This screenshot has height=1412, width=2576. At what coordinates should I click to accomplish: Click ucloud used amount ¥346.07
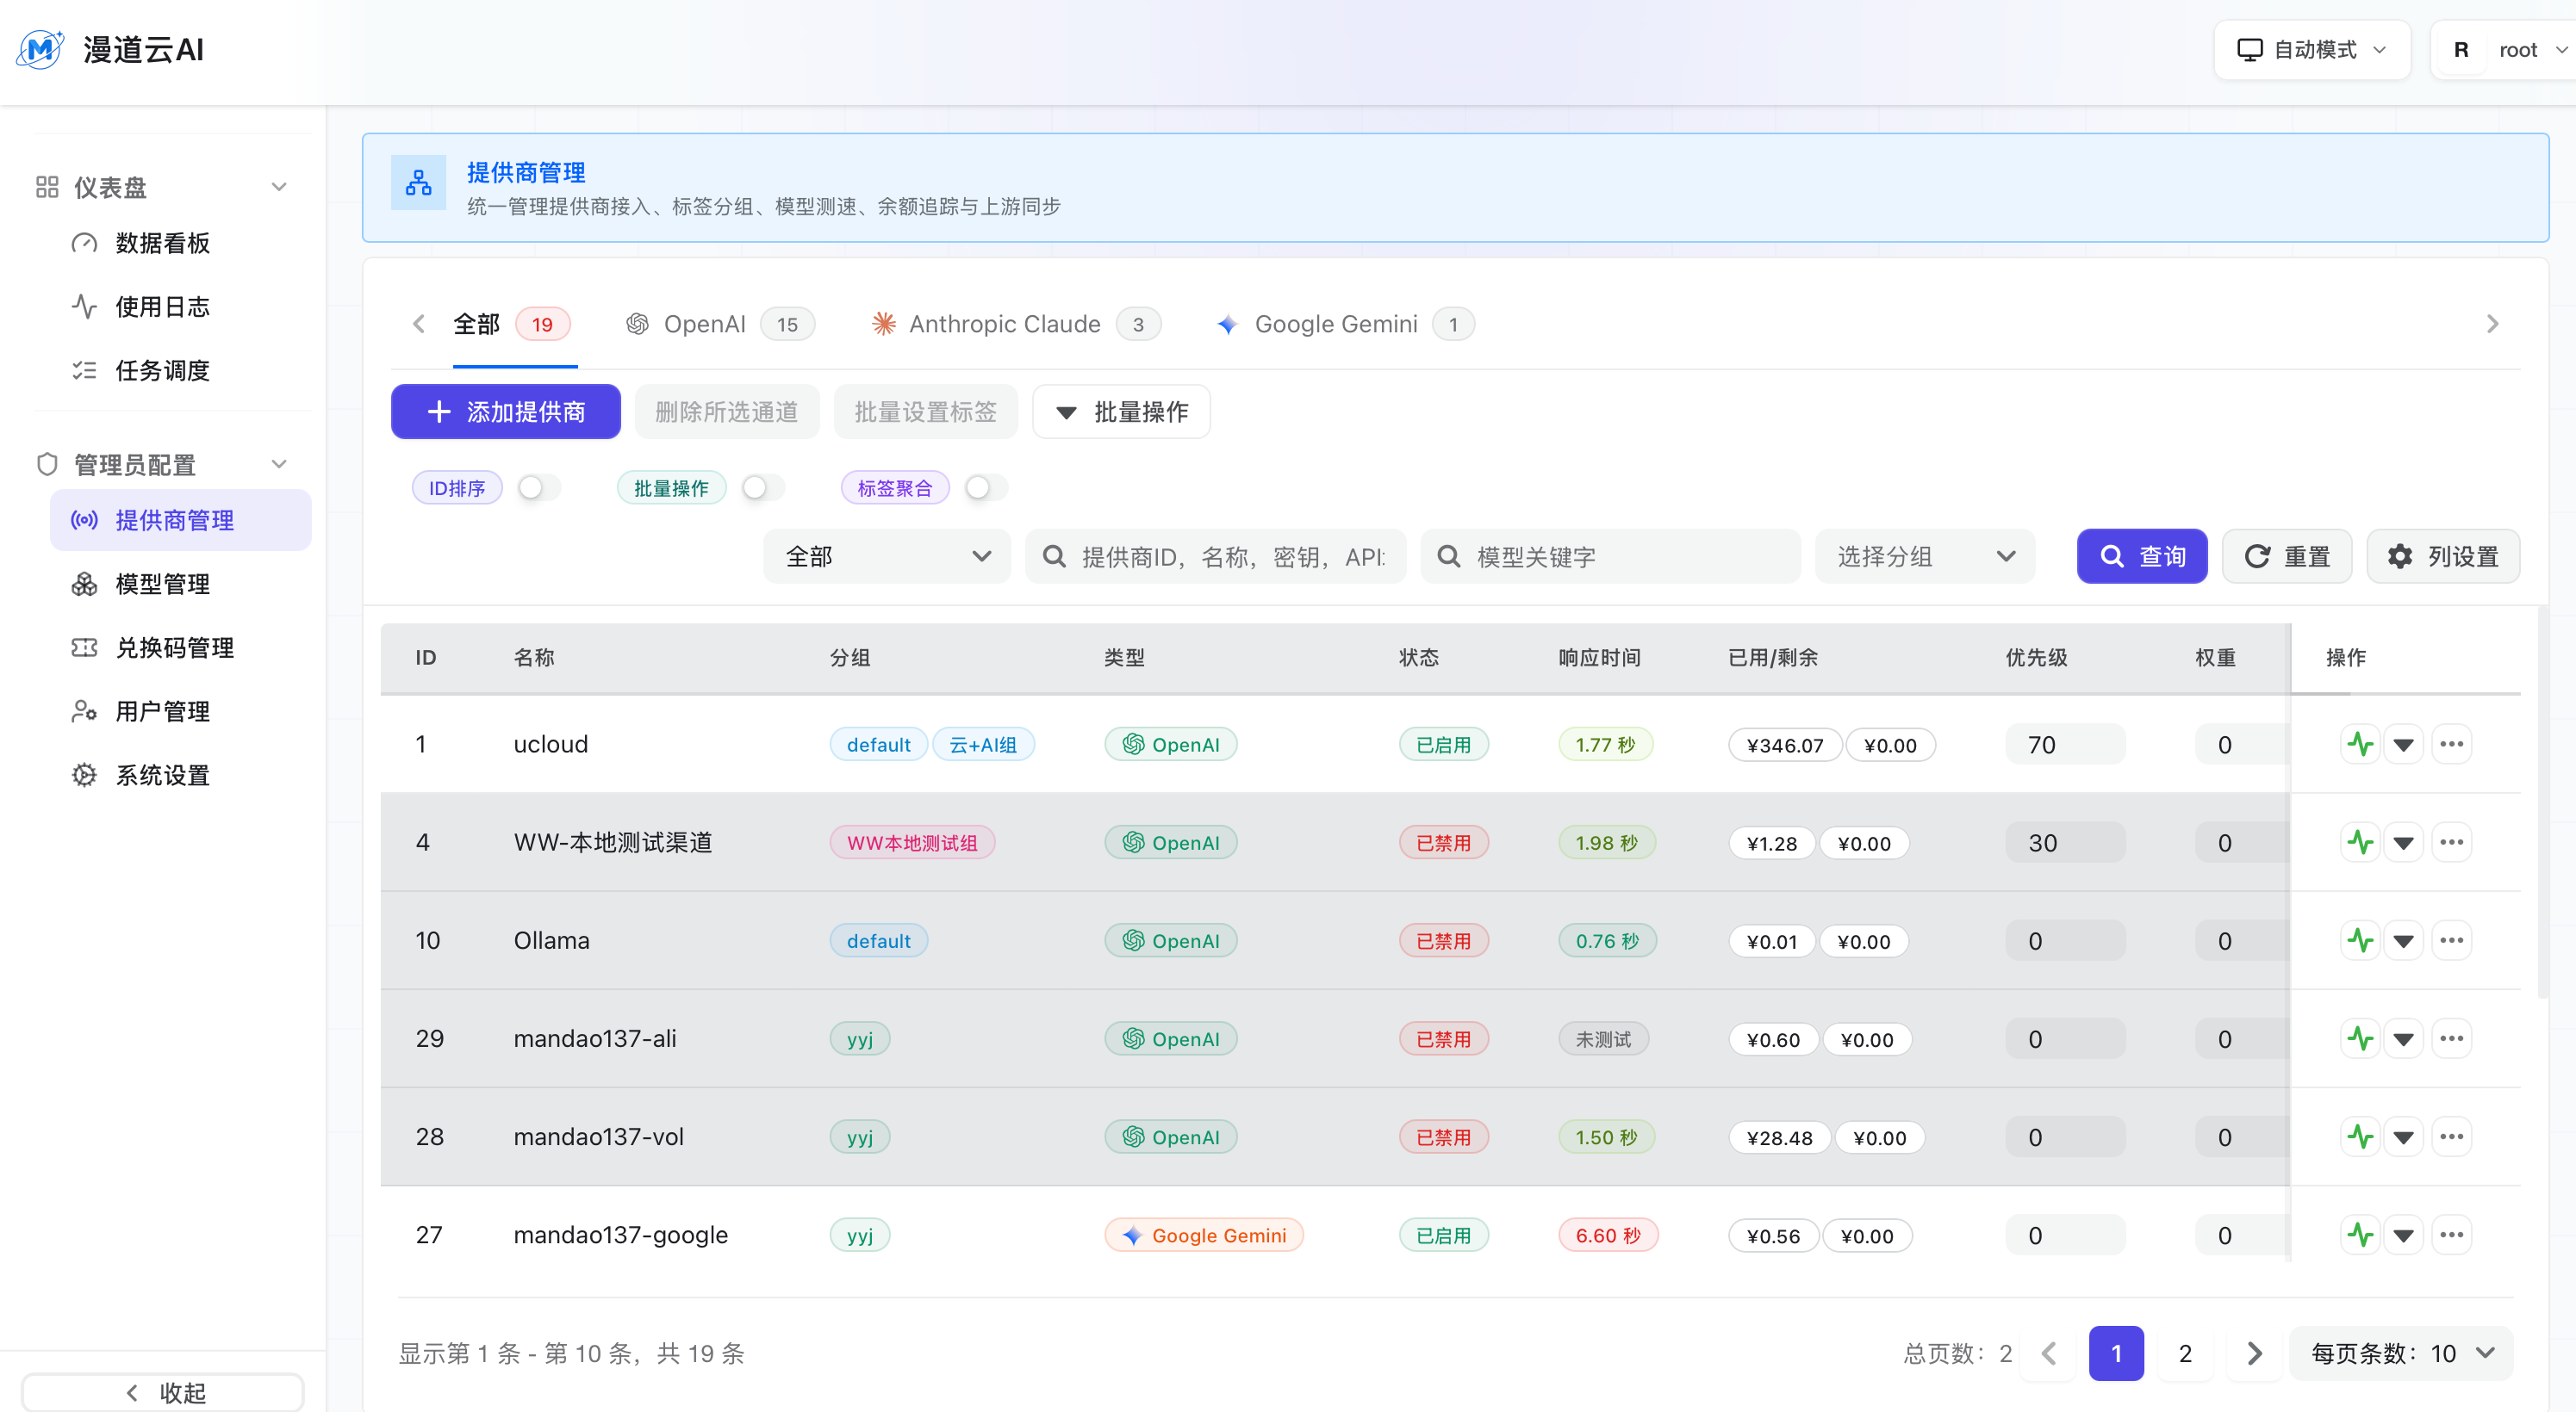click(1785, 746)
